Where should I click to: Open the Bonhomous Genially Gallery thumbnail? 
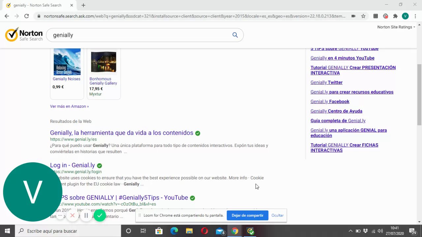[104, 62]
